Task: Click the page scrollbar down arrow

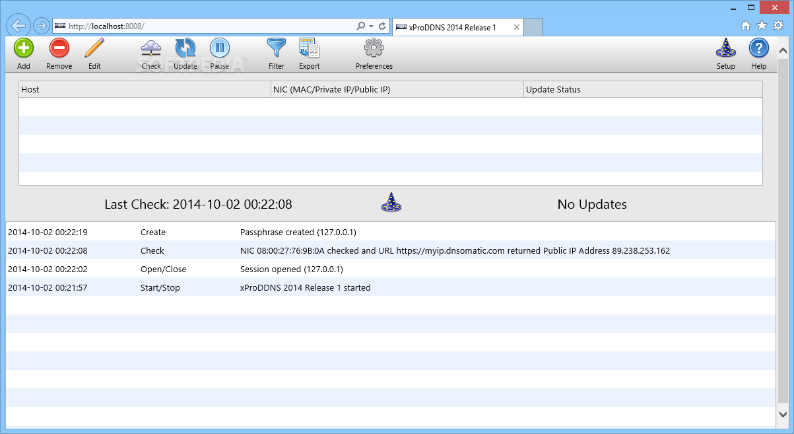Action: point(783,414)
